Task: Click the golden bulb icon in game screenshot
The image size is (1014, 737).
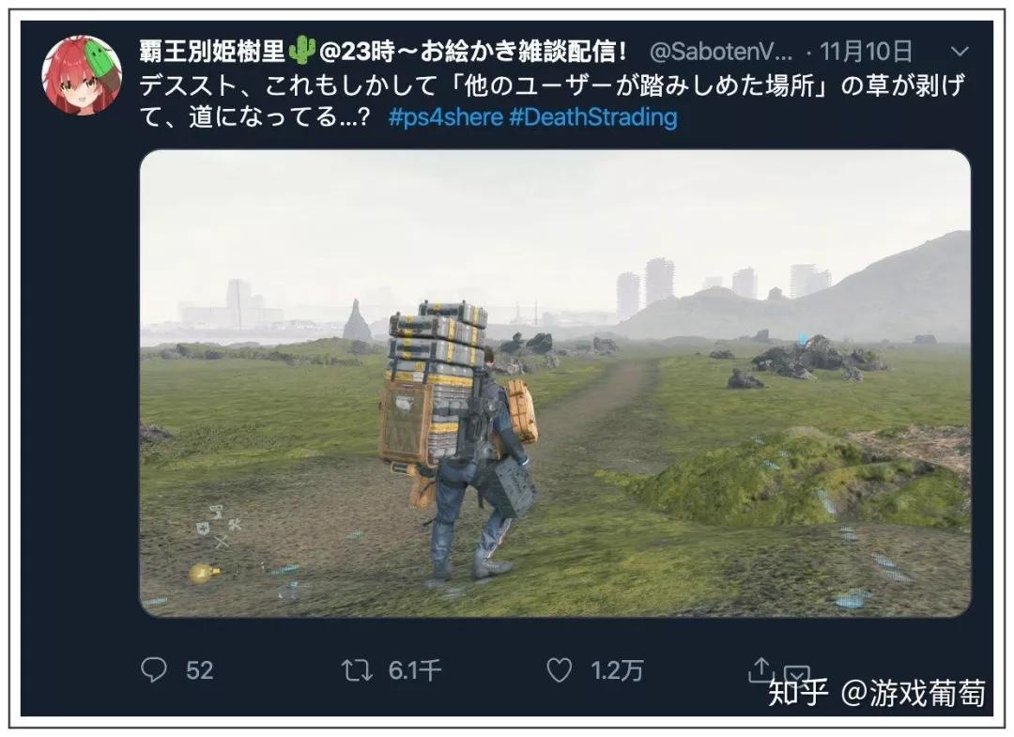Action: tap(205, 573)
